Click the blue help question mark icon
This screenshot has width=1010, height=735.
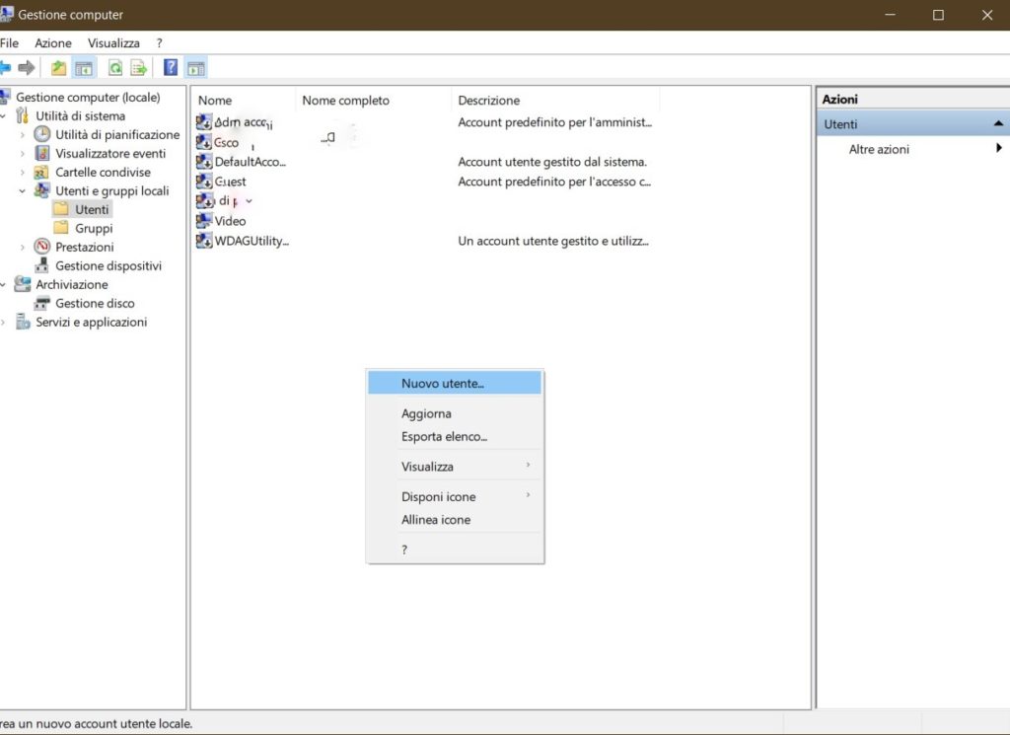click(x=171, y=68)
